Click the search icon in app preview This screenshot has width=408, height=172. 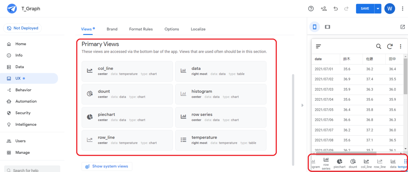click(378, 46)
